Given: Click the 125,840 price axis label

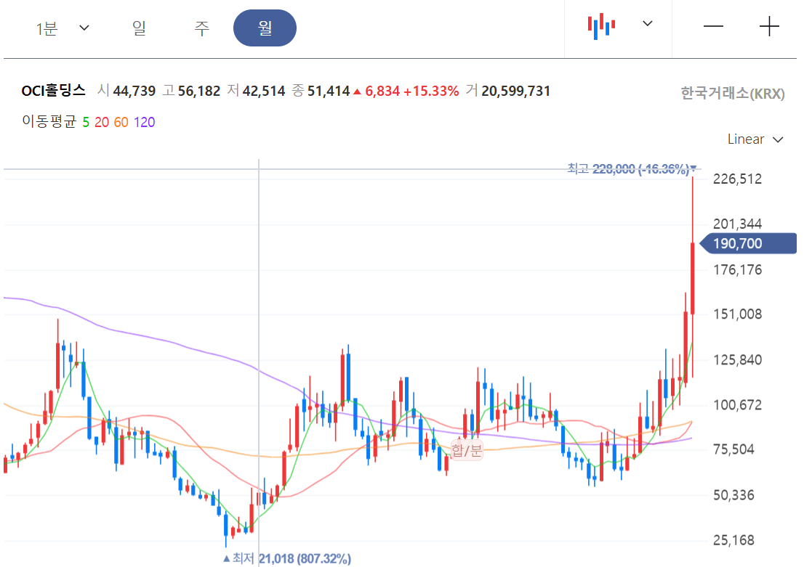Looking at the screenshot, I should [x=737, y=359].
